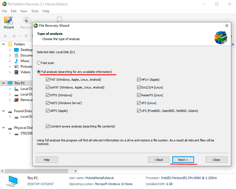This screenshot has height=189, width=236.
Task: Expand the ST92508 disk node
Action: tap(10, 133)
